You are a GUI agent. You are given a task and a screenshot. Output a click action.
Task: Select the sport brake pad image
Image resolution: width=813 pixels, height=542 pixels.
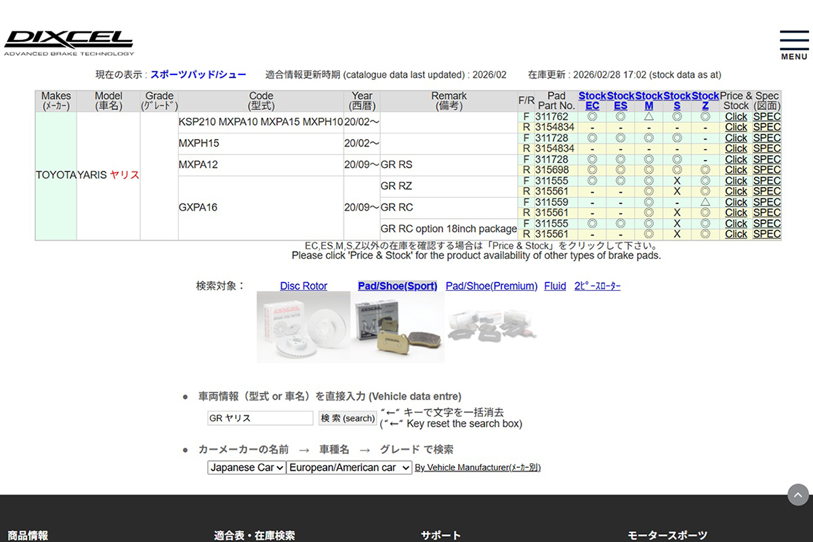[398, 328]
